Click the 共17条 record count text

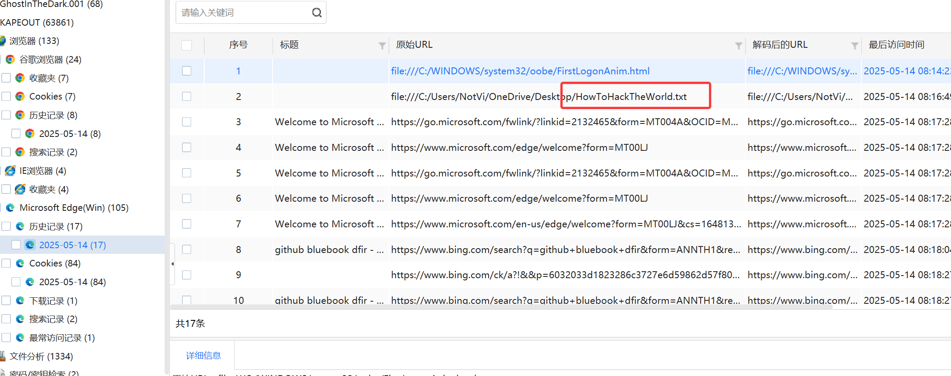click(x=190, y=323)
